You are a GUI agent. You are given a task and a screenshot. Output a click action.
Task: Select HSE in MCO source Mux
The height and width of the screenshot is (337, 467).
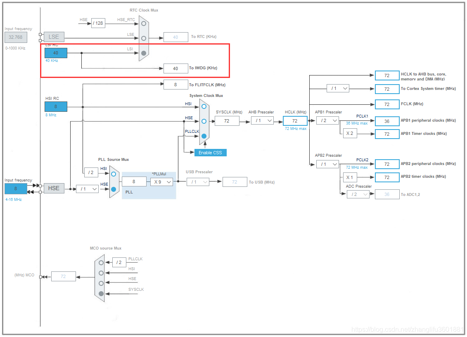[101, 283]
